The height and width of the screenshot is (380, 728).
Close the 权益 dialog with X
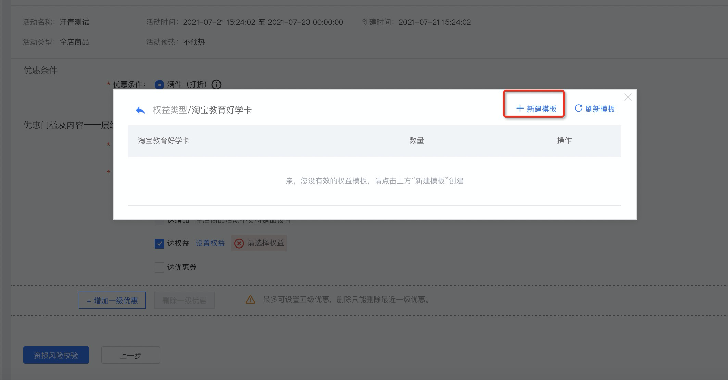tap(628, 98)
